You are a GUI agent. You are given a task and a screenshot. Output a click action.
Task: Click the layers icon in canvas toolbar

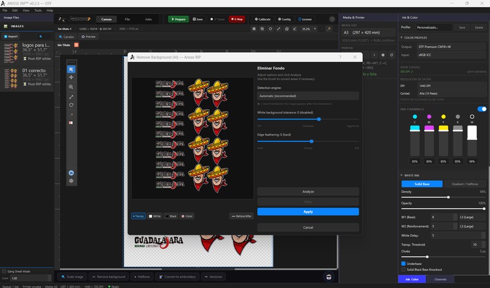click(x=286, y=28)
